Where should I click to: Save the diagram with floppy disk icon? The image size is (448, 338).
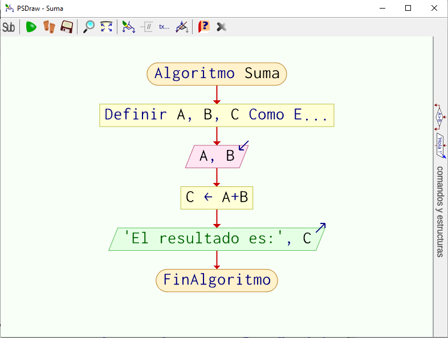[67, 27]
